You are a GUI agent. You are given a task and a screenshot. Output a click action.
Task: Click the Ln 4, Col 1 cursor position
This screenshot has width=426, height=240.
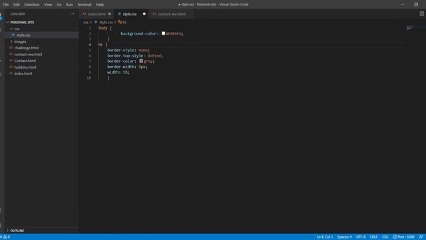click(x=324, y=237)
